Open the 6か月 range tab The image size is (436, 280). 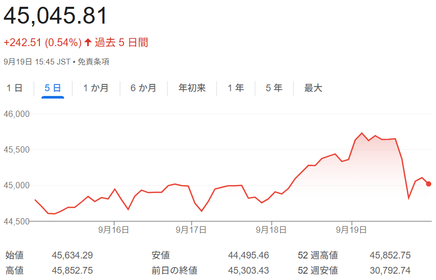pyautogui.click(x=143, y=88)
